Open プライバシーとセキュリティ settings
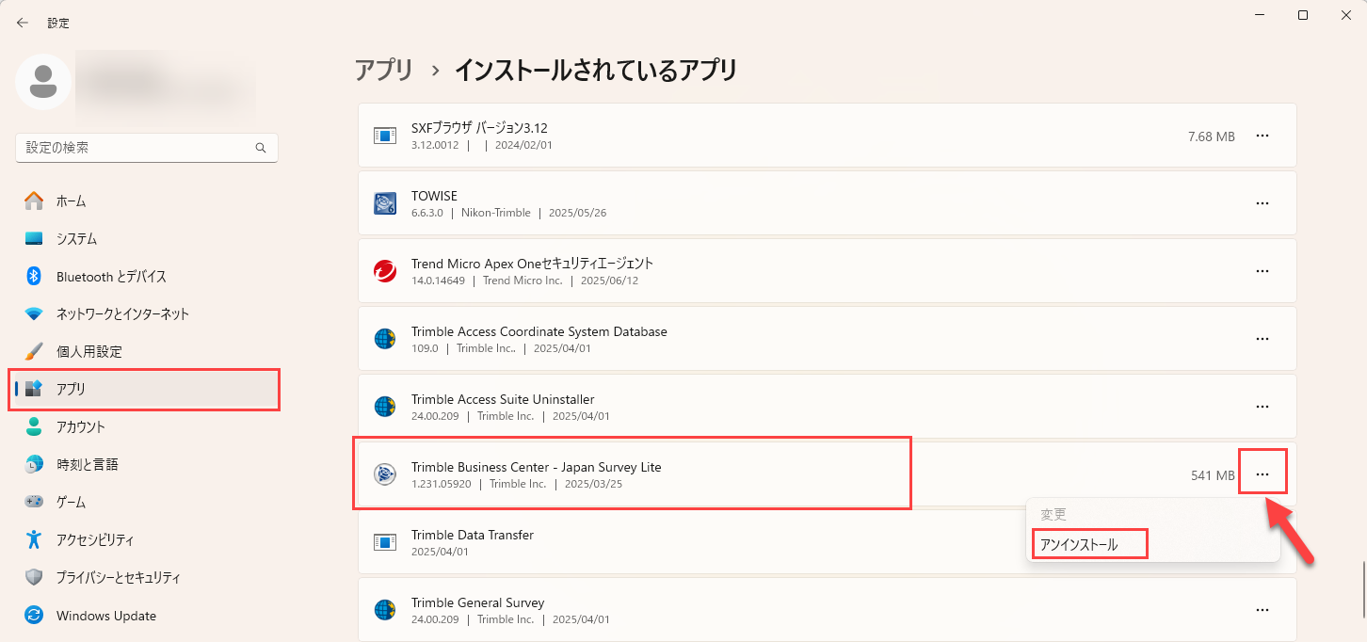This screenshot has height=642, width=1367. click(x=118, y=577)
